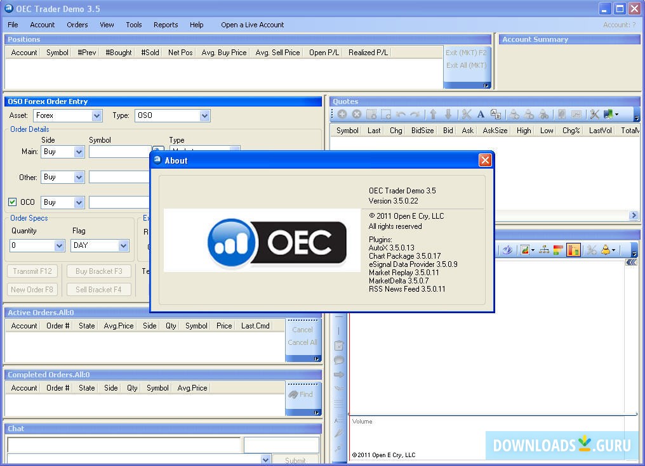Click the scissors cut icon in the Quotes toolbar

coord(466,115)
